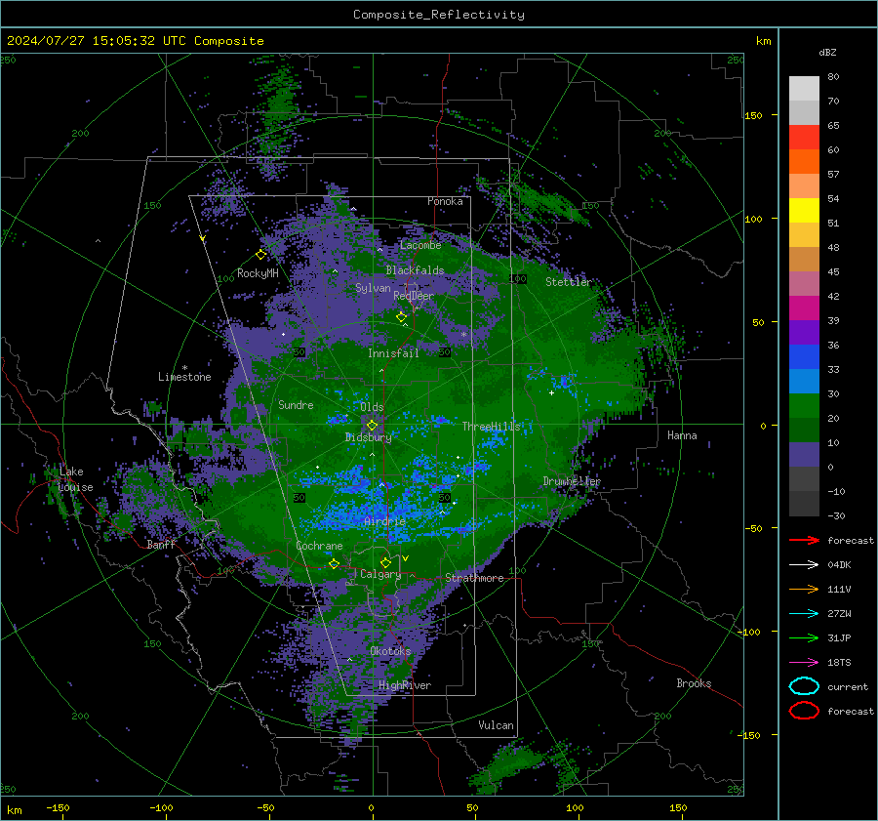Click the HighRiver city label
This screenshot has width=878, height=821.
pos(405,685)
